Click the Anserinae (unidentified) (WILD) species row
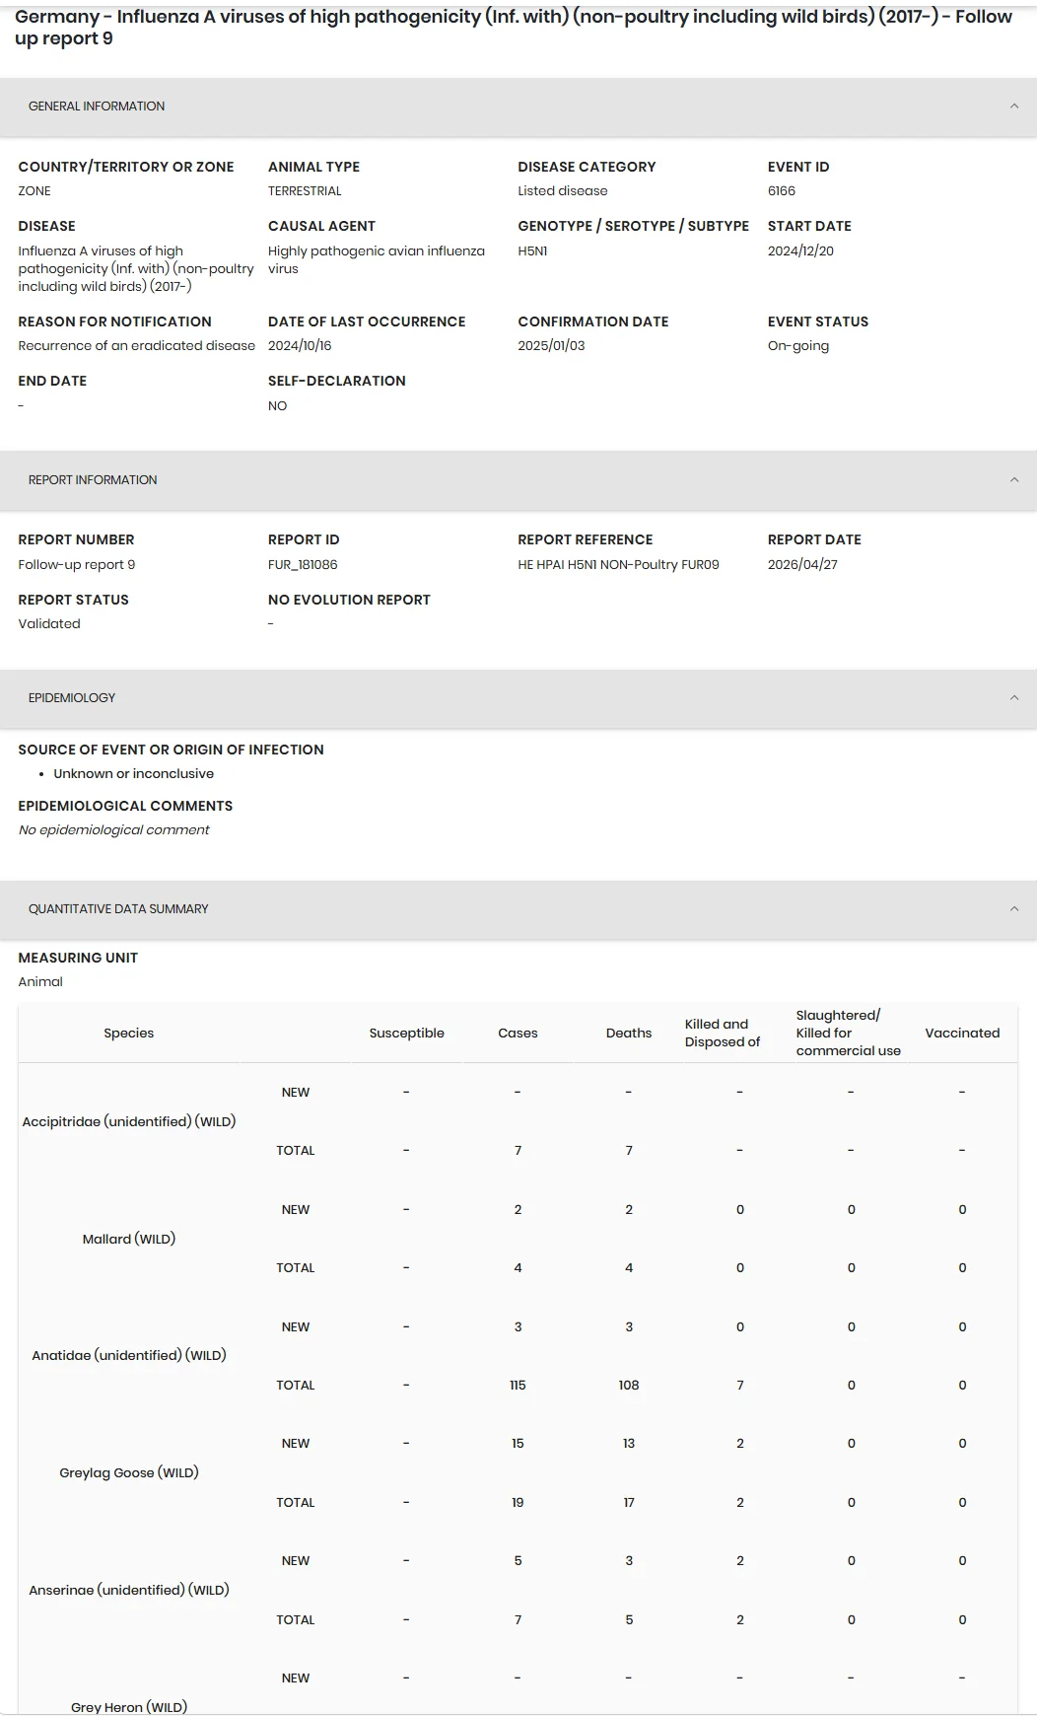The image size is (1037, 1716). (129, 1591)
